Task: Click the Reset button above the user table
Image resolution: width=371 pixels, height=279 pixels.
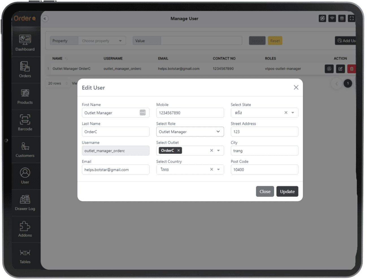Action: click(275, 40)
